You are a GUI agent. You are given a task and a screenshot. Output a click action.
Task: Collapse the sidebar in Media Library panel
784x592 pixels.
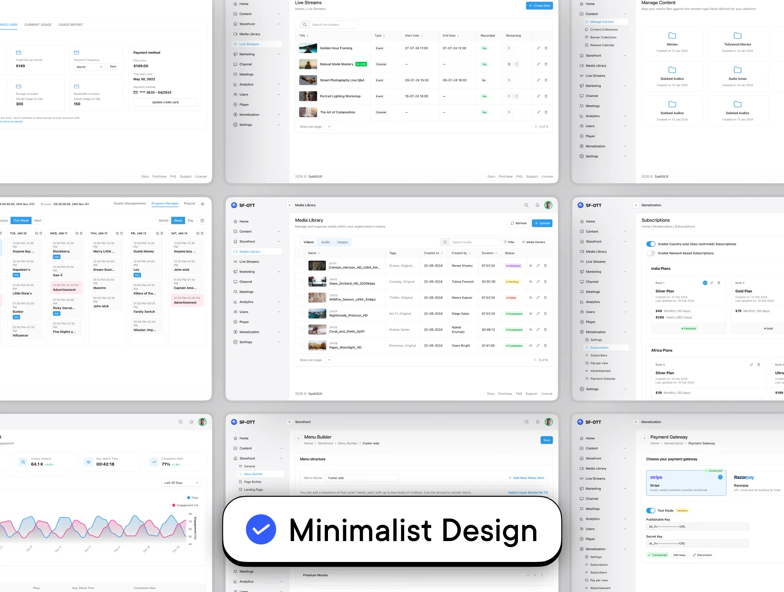coord(289,205)
